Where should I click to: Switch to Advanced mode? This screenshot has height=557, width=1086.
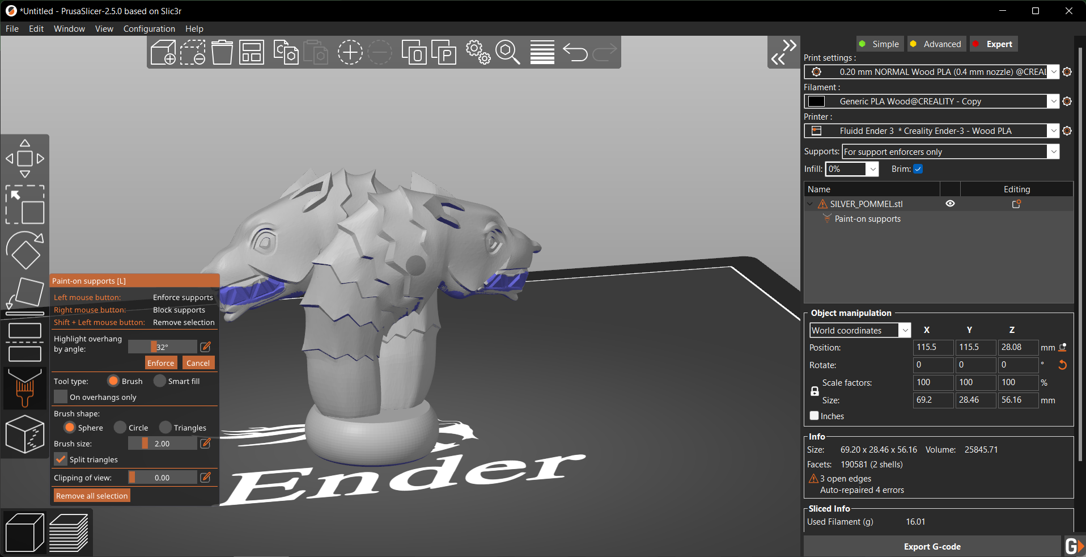click(936, 44)
